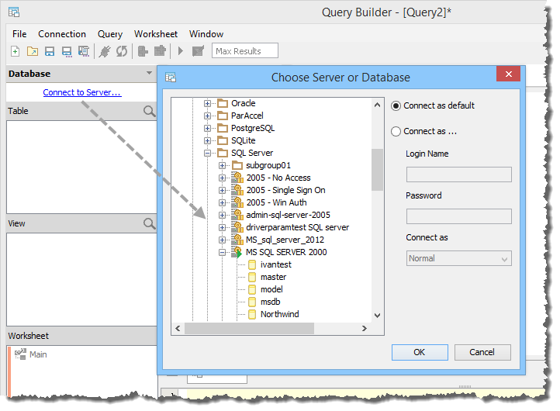
Task: Select the Connect as ... radio button
Action: [396, 131]
